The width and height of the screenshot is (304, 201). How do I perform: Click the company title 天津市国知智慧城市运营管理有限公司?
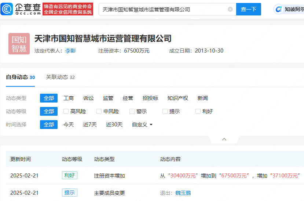tap(103, 39)
